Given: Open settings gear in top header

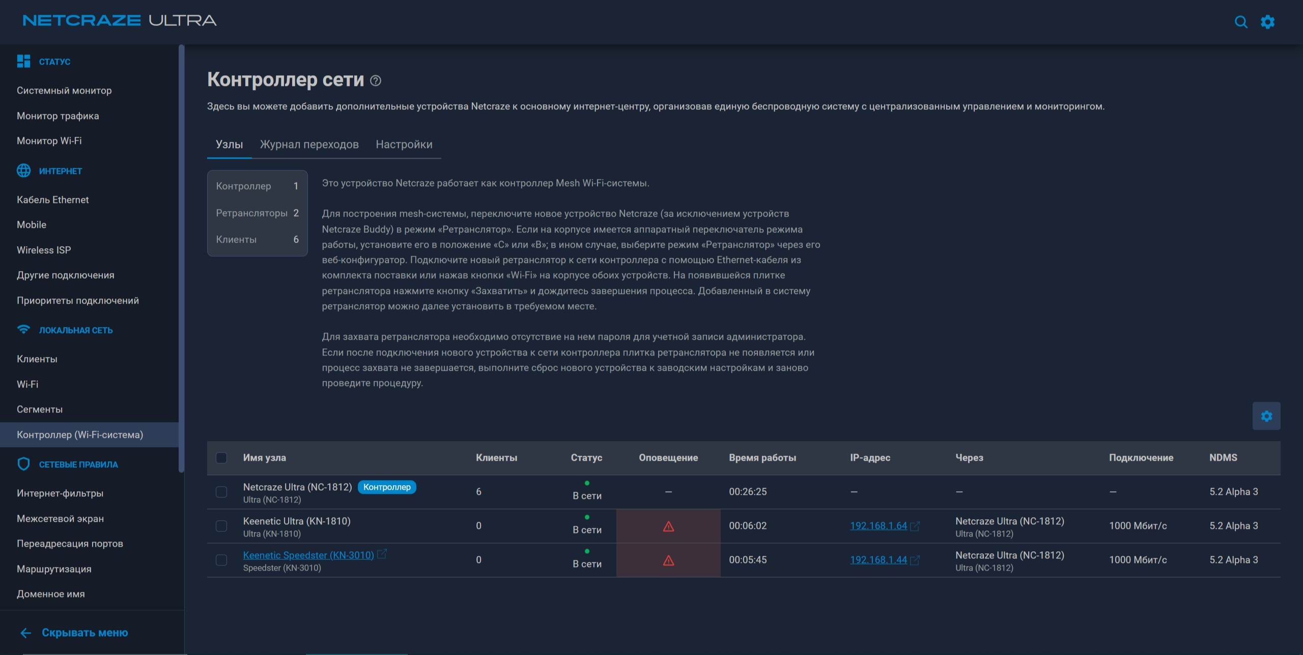Looking at the screenshot, I should [x=1267, y=22].
